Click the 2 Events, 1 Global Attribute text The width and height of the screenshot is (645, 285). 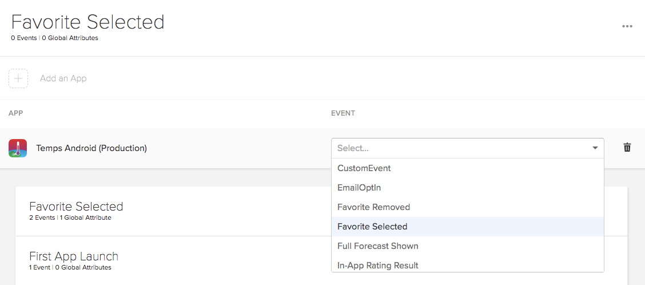pos(70,218)
